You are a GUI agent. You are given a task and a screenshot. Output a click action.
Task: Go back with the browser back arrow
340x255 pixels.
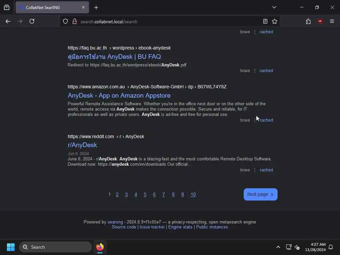(8, 21)
